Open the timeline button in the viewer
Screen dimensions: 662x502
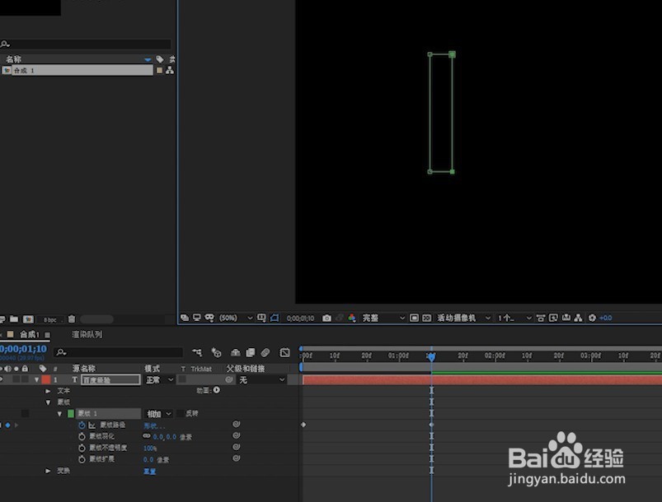pyautogui.click(x=566, y=318)
